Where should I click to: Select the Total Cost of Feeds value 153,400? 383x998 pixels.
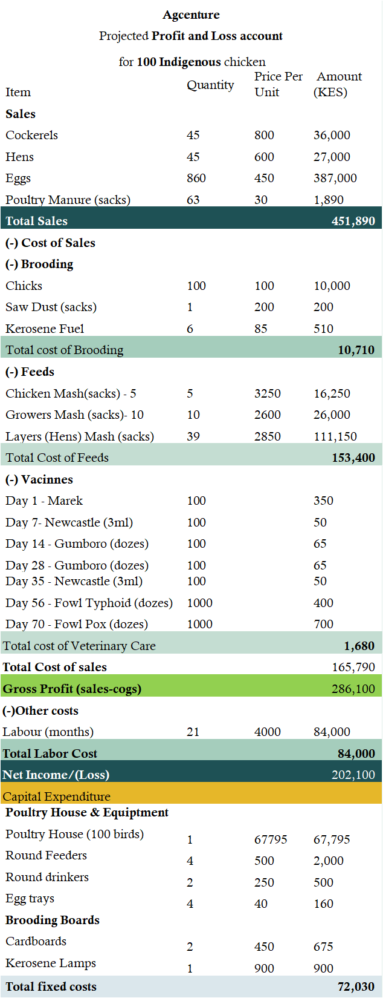pos(353,458)
